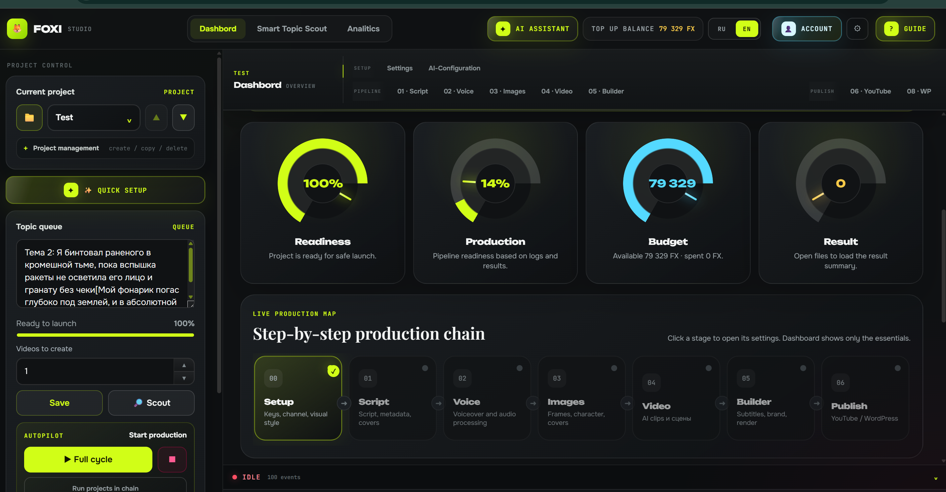Click arrow between Voice and Images stages
Viewport: 946px width, 492px height.
tap(533, 403)
